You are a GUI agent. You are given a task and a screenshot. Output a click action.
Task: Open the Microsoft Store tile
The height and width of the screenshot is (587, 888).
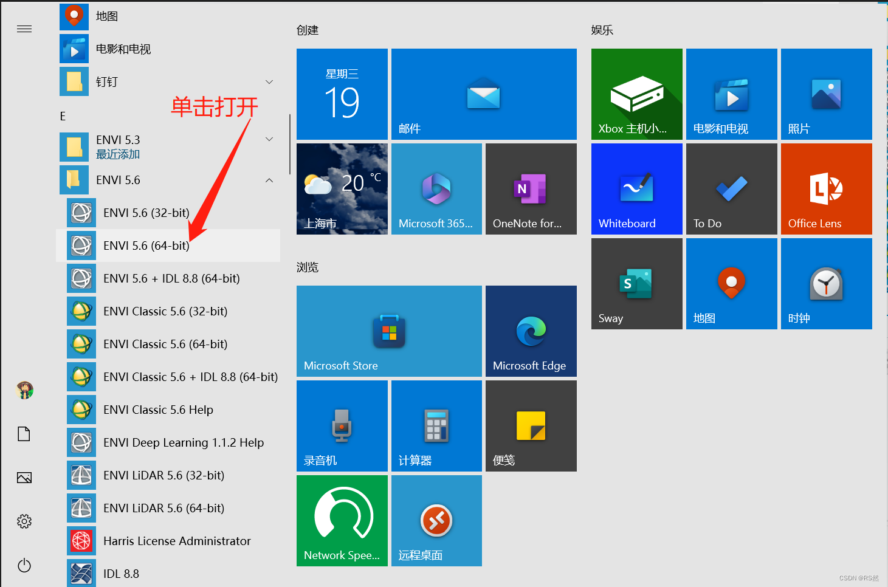tap(389, 331)
